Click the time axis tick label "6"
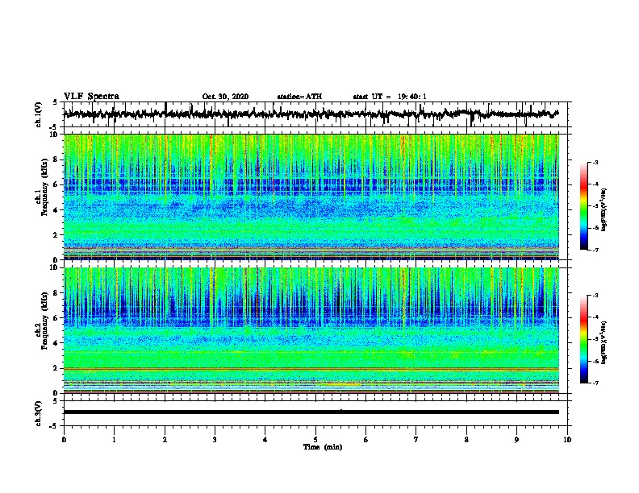The width and height of the screenshot is (639, 493). (x=366, y=440)
